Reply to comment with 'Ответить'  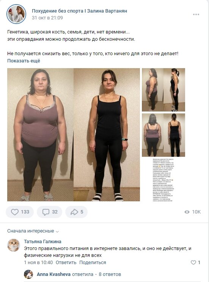click(66, 262)
